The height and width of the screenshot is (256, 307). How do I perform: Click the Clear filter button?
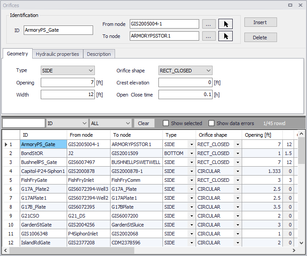pos(144,123)
